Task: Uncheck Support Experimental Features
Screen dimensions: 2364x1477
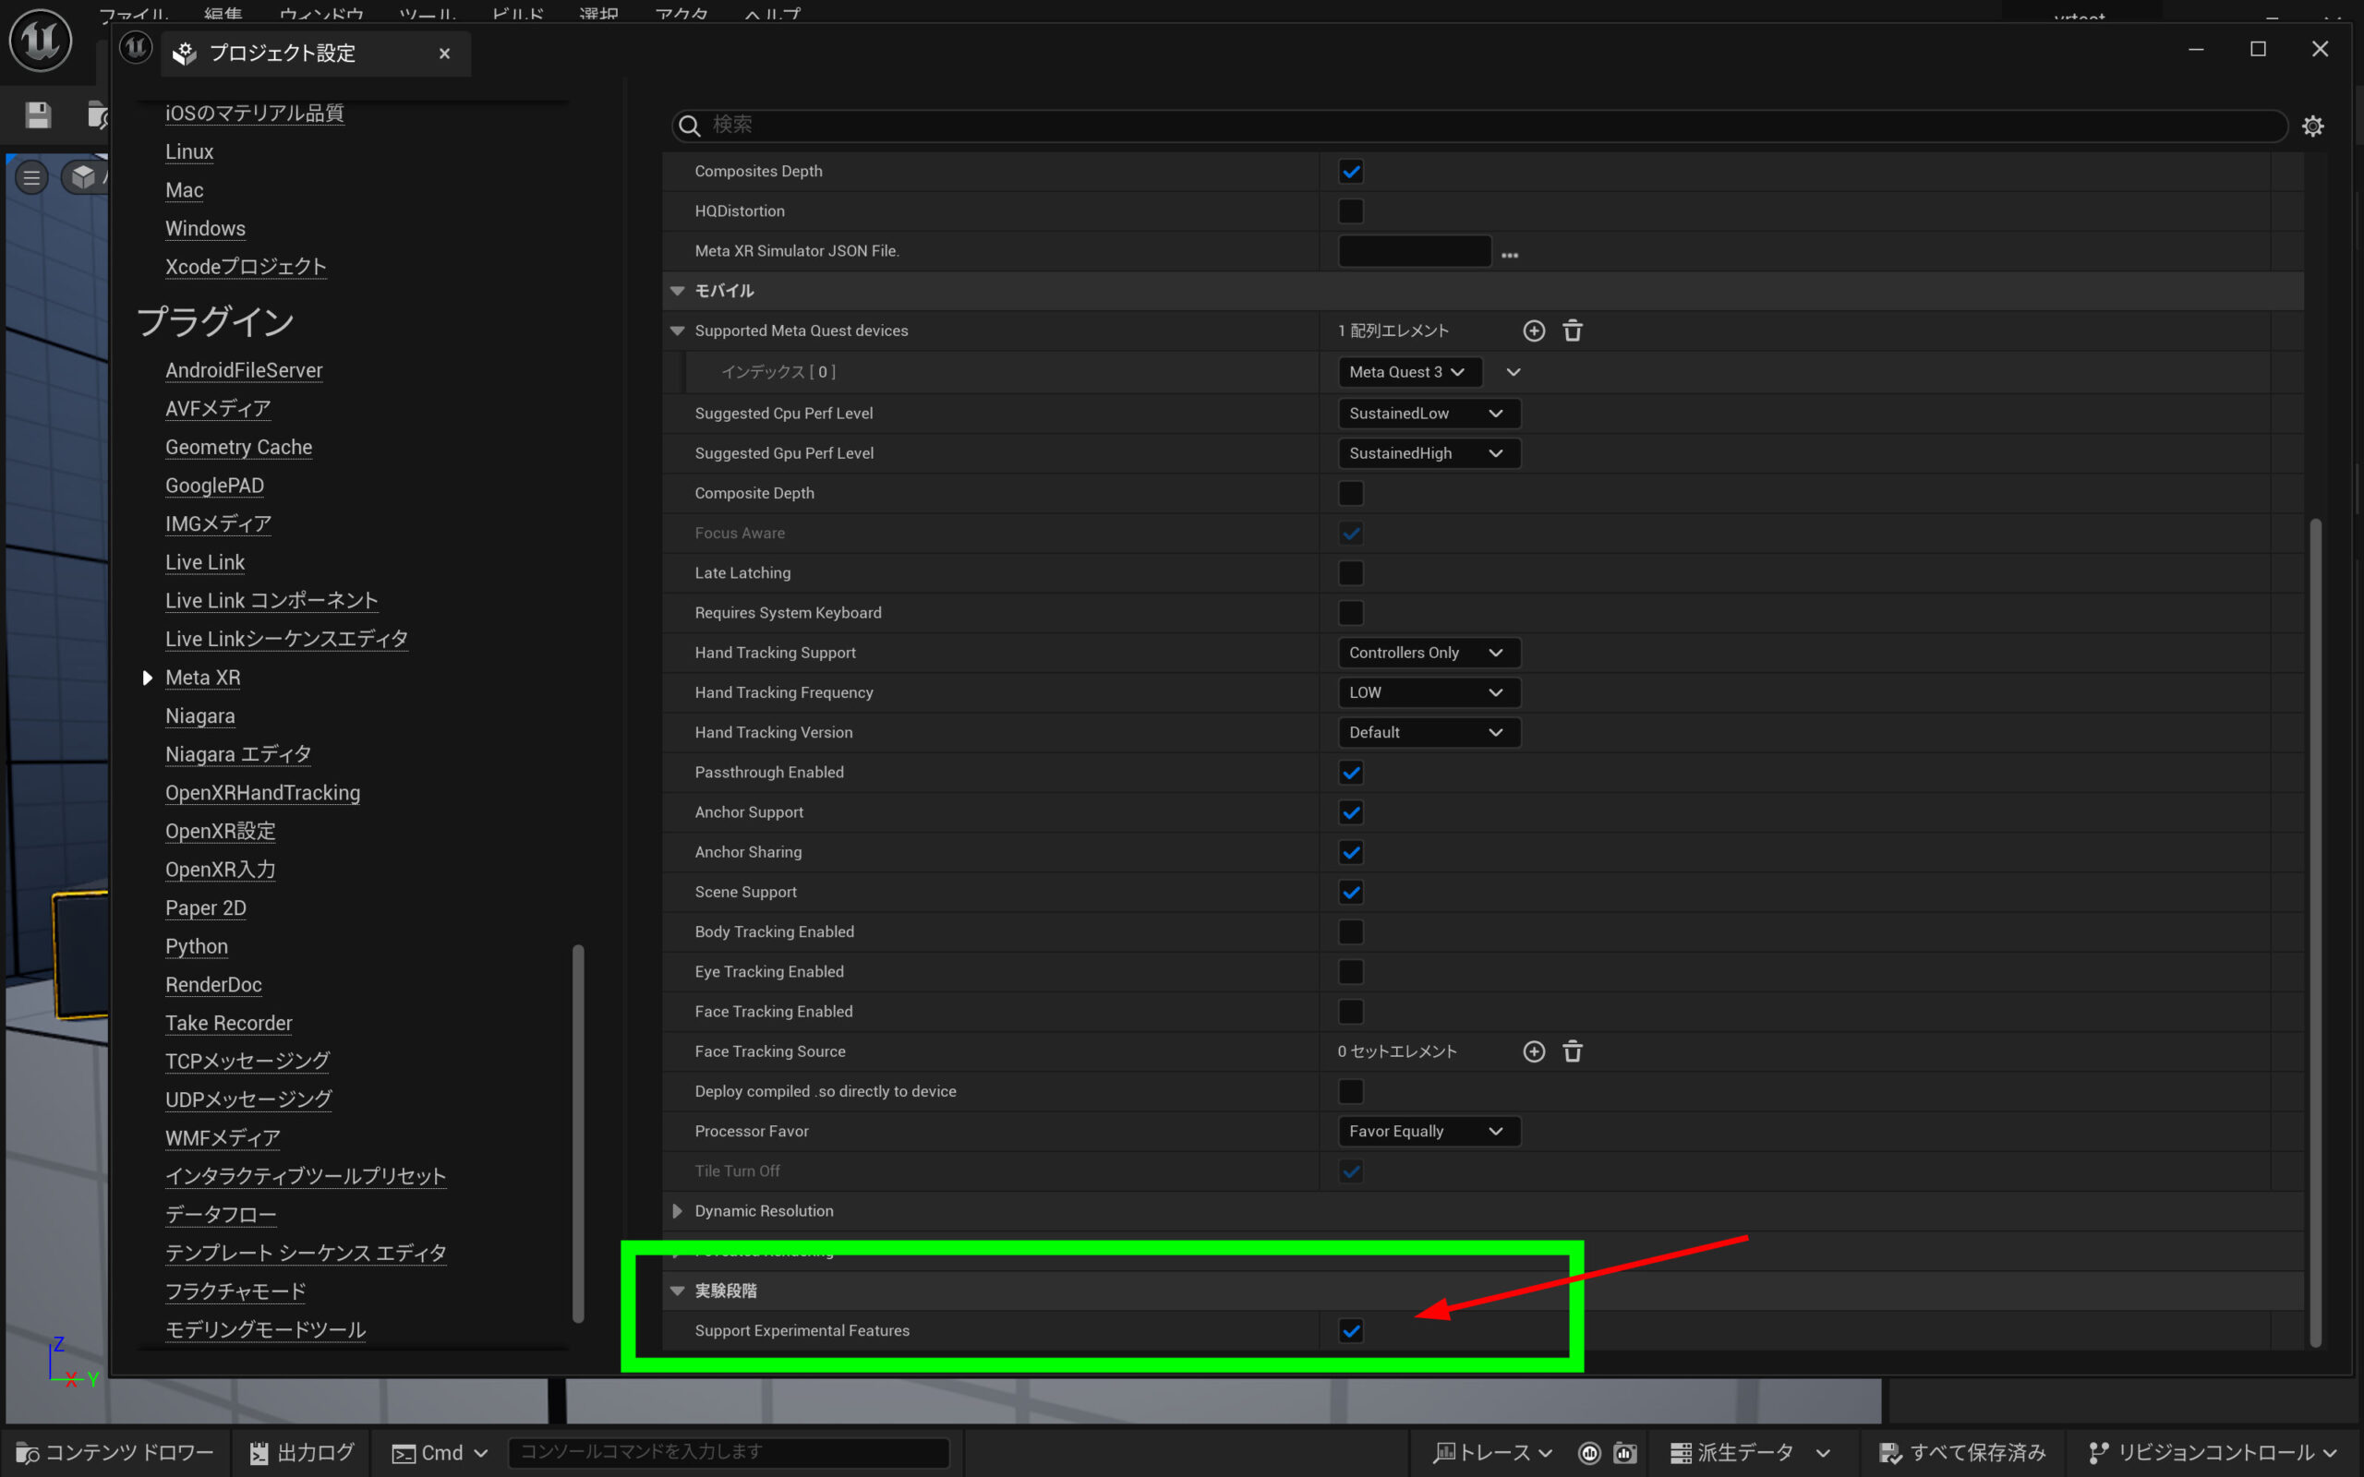Action: point(1351,1330)
